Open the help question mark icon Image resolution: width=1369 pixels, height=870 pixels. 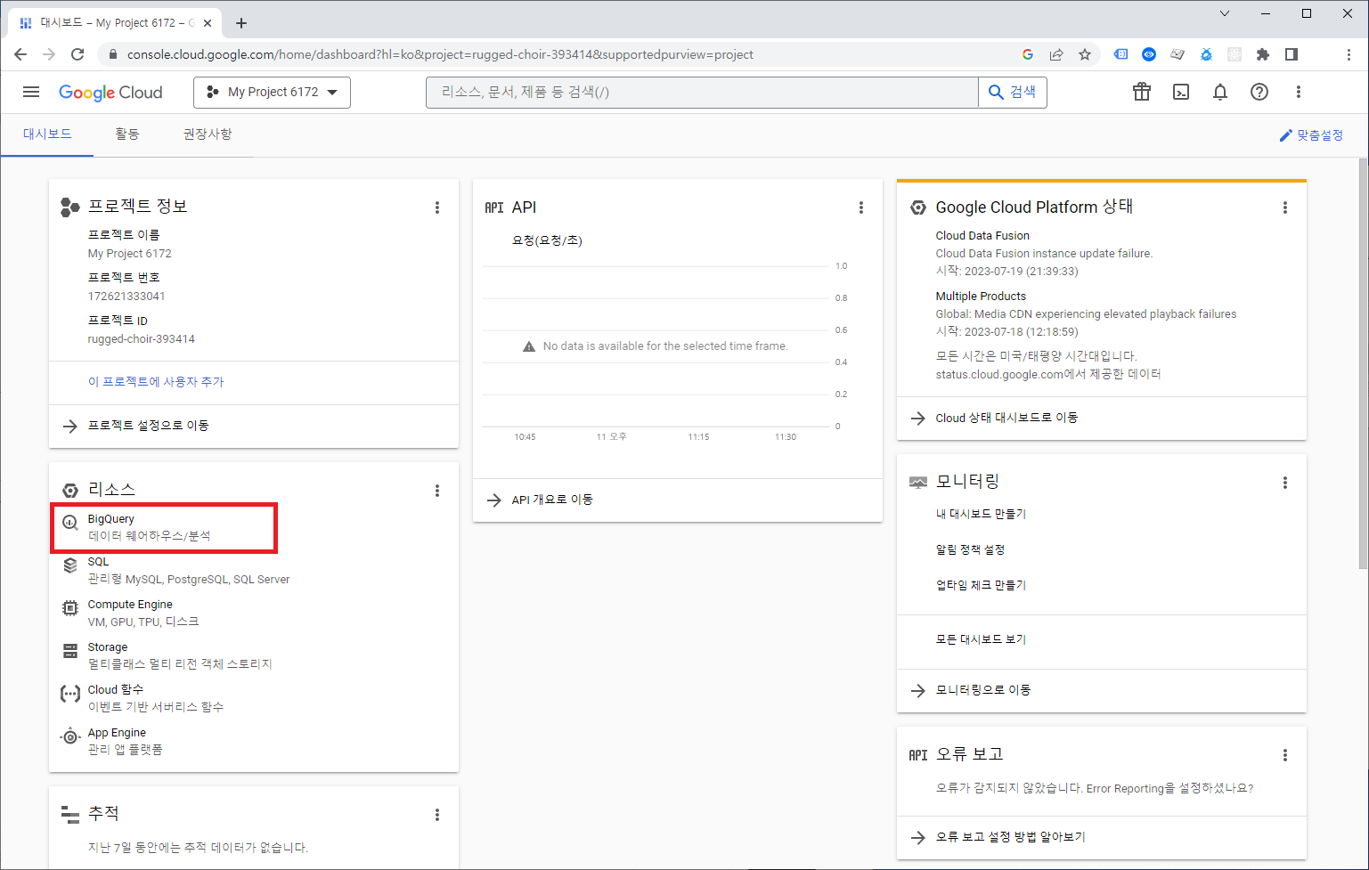click(x=1259, y=92)
